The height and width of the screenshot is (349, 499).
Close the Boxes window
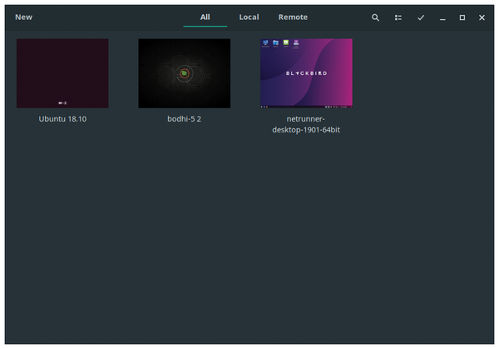482,17
